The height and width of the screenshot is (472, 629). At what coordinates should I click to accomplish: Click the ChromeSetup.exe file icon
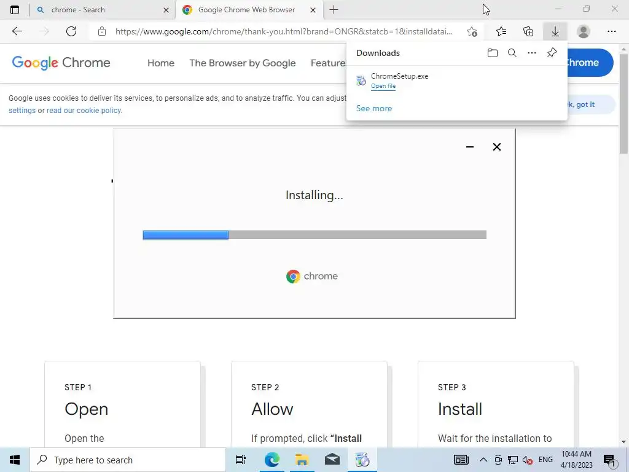click(x=361, y=81)
